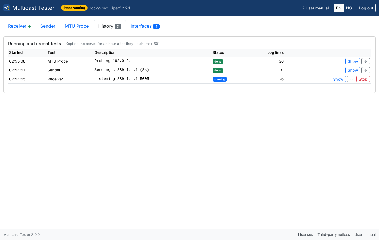Viewport: 379px width, 240px height.
Task: Click the 'Probing 192.0.2.1' description
Action: [114, 61]
